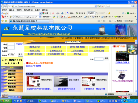Expand the Page menu dropdown in command bar

click(x=123, y=21)
